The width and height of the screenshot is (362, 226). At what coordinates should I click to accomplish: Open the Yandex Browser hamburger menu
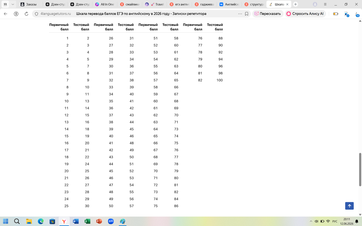[325, 4]
